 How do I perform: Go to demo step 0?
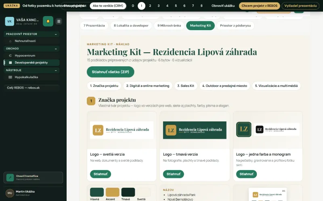133,6
